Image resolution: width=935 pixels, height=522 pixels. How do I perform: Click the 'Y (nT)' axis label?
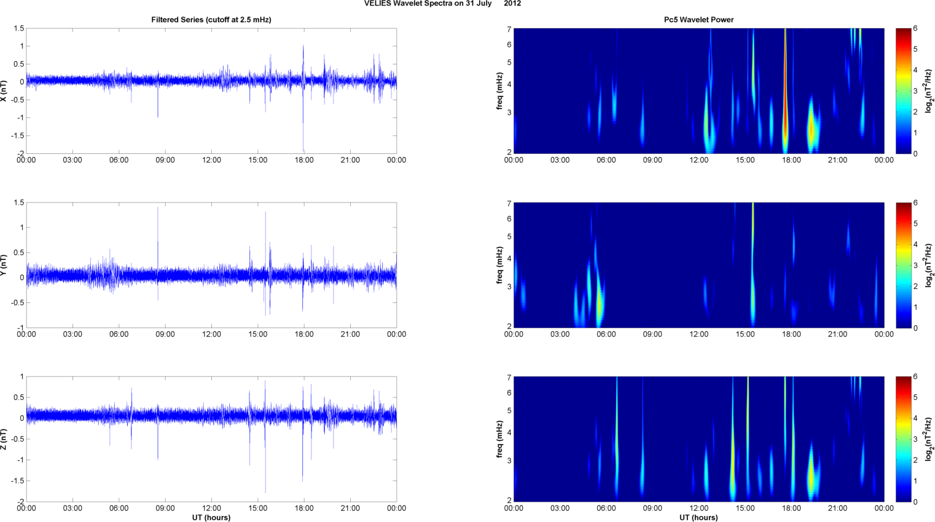coord(4,265)
